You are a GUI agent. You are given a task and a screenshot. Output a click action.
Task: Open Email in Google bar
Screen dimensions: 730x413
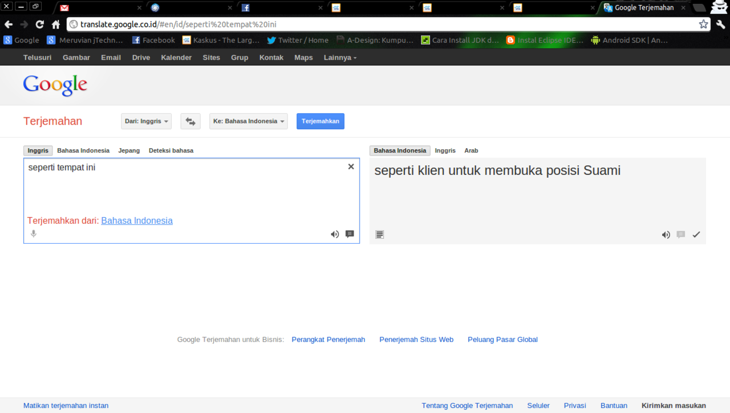111,58
